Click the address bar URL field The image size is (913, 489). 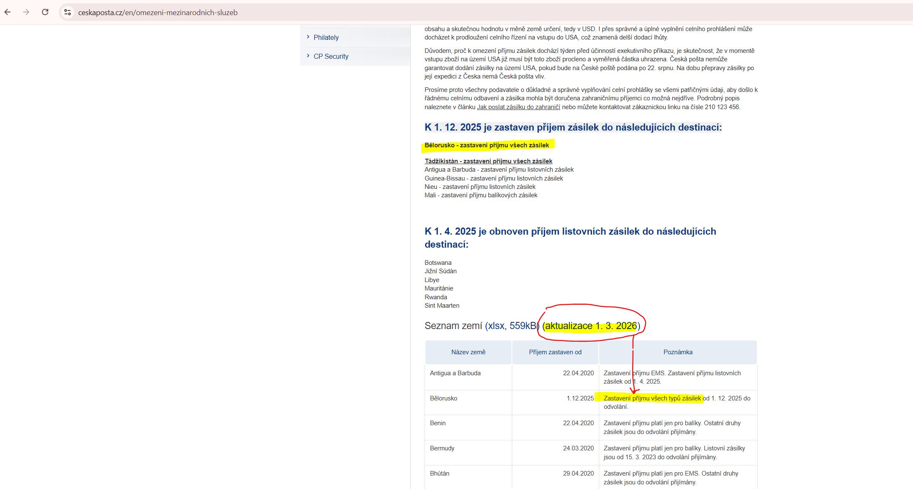158,13
